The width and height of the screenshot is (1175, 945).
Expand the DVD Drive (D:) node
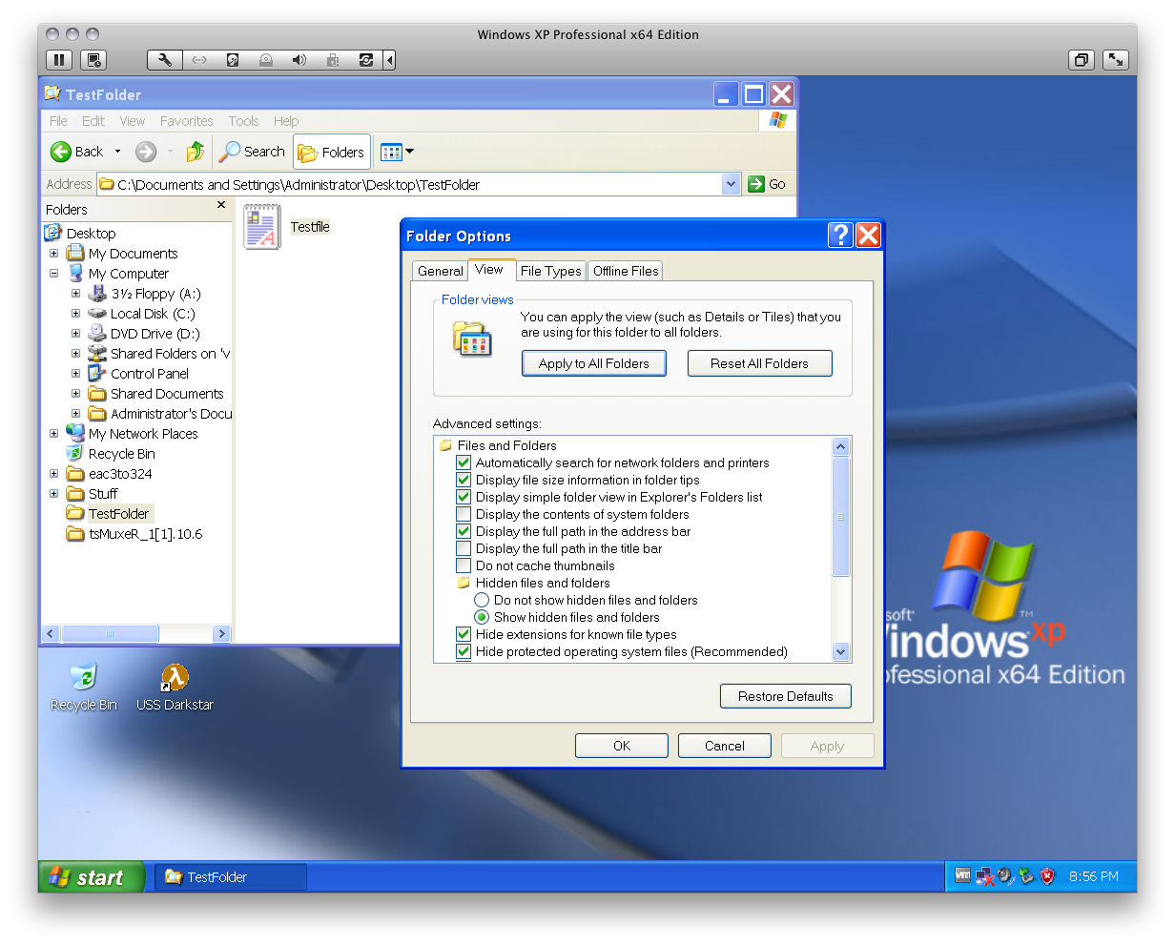(x=75, y=334)
